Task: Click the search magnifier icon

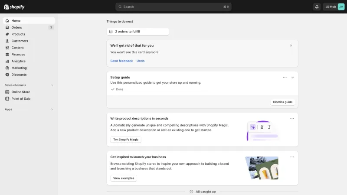Action: click(120, 7)
